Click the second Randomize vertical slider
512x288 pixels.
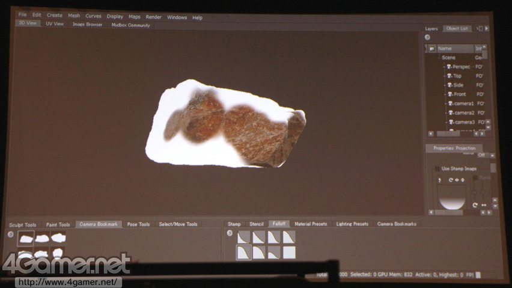(483, 191)
